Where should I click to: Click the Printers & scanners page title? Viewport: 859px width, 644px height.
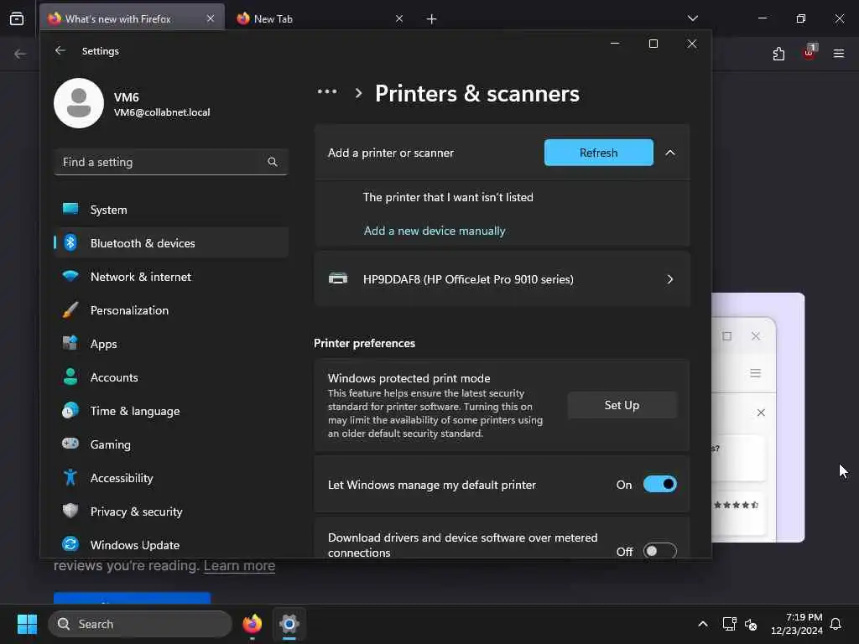[x=476, y=94]
